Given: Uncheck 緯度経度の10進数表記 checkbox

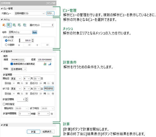Looking at the screenshot, I should pos(12,64).
